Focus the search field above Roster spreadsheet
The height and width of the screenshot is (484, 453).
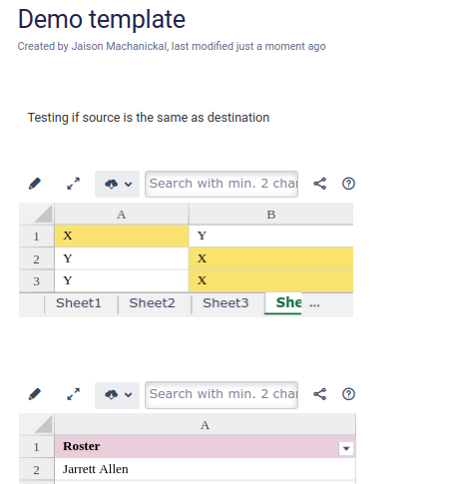pyautogui.click(x=222, y=395)
